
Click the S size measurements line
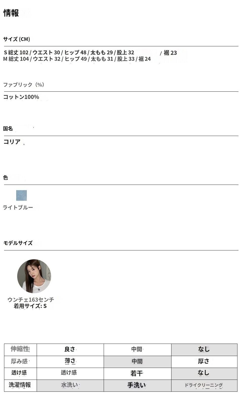[90, 53]
